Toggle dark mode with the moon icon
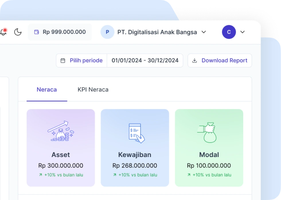 click(18, 32)
